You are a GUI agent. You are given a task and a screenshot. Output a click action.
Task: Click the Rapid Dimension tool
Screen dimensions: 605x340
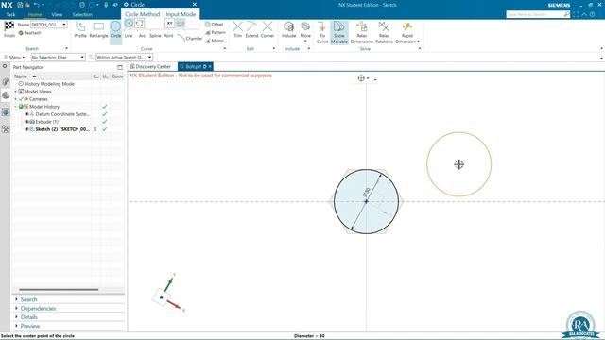[x=407, y=32]
